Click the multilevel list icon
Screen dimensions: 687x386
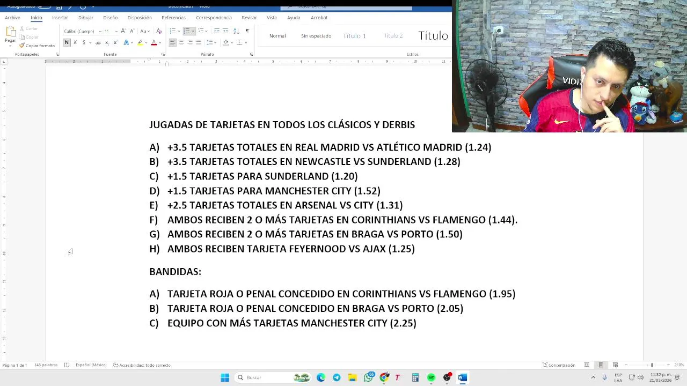coord(201,31)
